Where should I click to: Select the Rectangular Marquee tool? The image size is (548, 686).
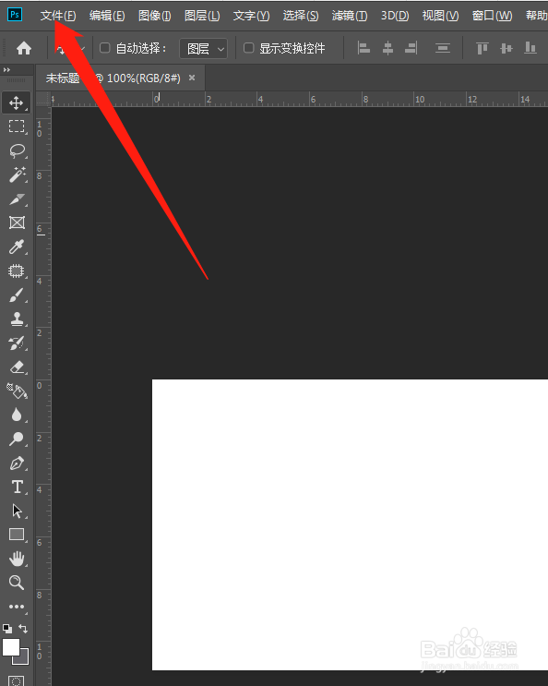pyautogui.click(x=17, y=126)
